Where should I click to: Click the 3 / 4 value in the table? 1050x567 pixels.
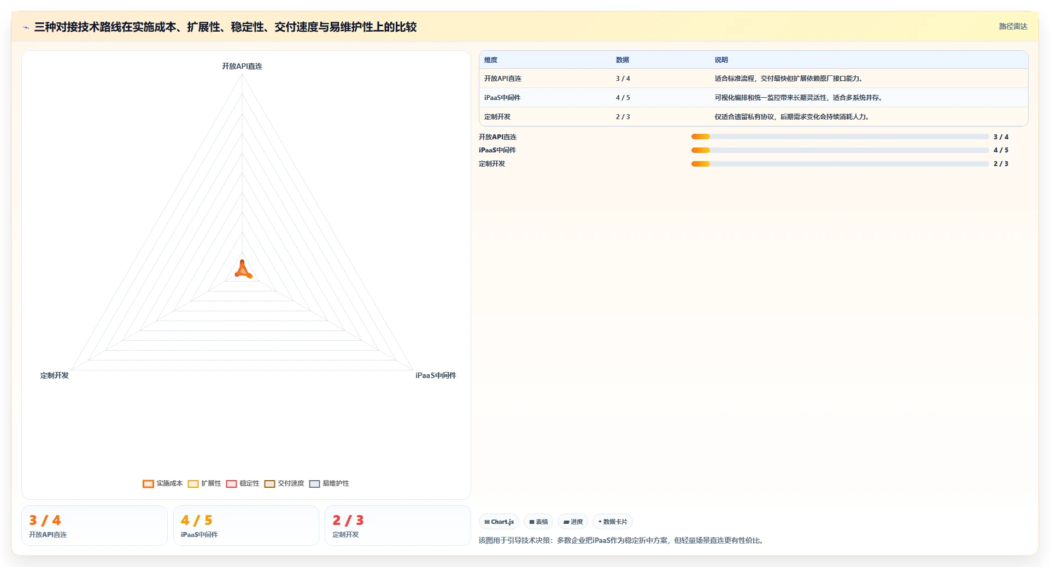point(623,79)
